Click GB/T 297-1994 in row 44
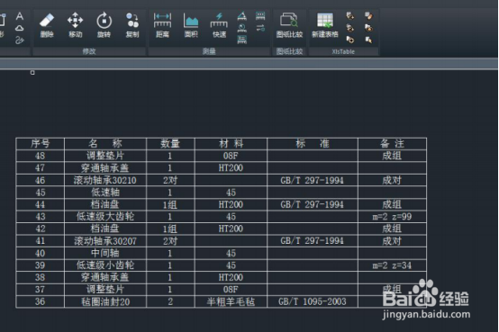Image resolution: width=499 pixels, height=332 pixels. point(313,204)
